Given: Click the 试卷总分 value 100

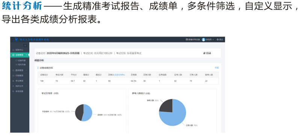Looking at the screenshot, I should click(x=42, y=81).
